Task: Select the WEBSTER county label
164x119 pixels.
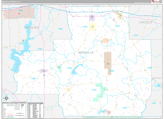Action: click(x=32, y=28)
